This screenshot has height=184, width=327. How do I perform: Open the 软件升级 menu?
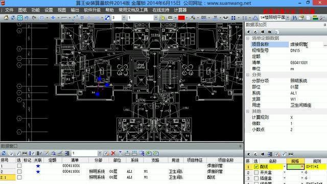click(92, 10)
